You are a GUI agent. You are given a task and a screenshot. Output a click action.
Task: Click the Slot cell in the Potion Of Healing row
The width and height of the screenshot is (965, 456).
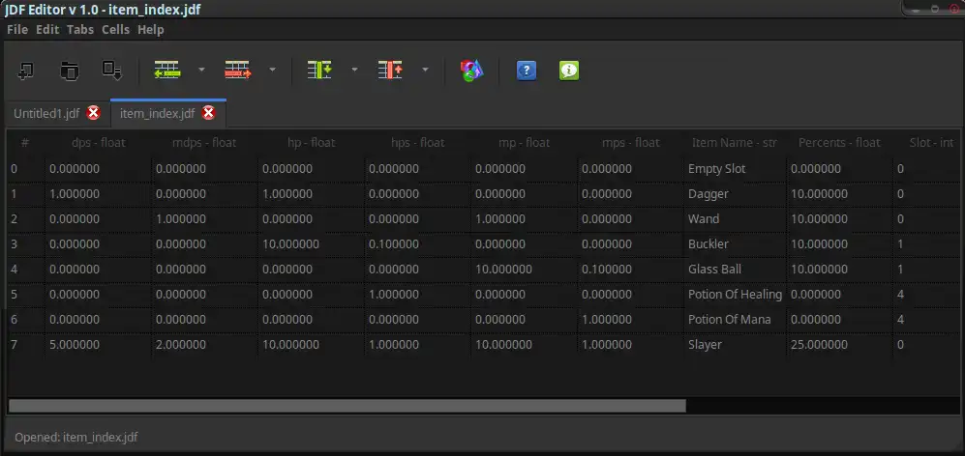tap(926, 295)
